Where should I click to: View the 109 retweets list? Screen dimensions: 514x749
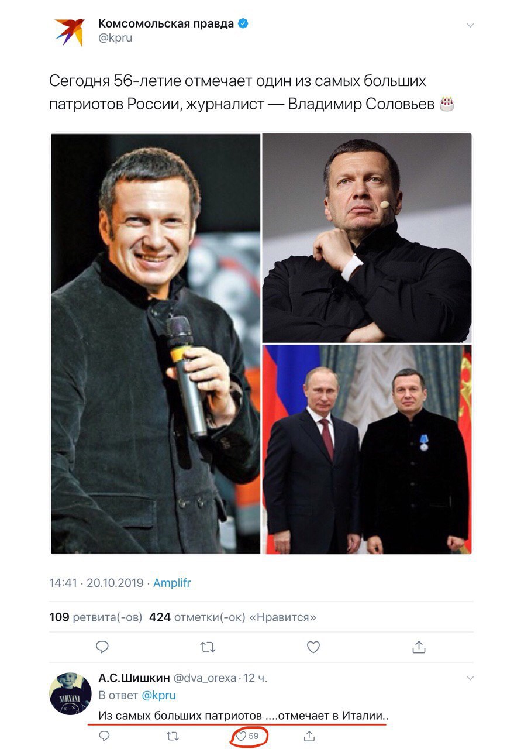point(96,617)
